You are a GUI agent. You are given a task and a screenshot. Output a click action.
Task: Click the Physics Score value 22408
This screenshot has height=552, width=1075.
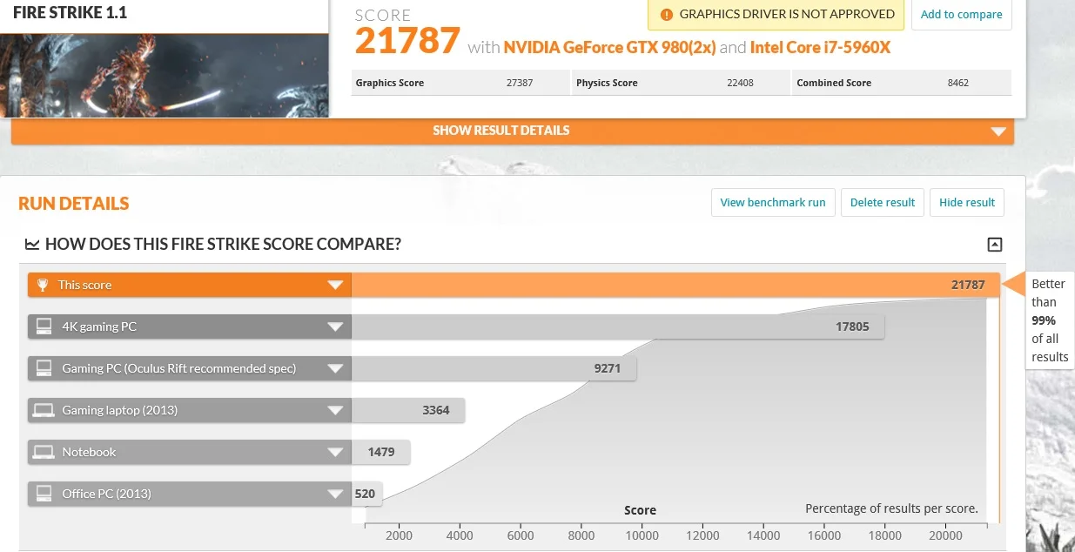(740, 83)
